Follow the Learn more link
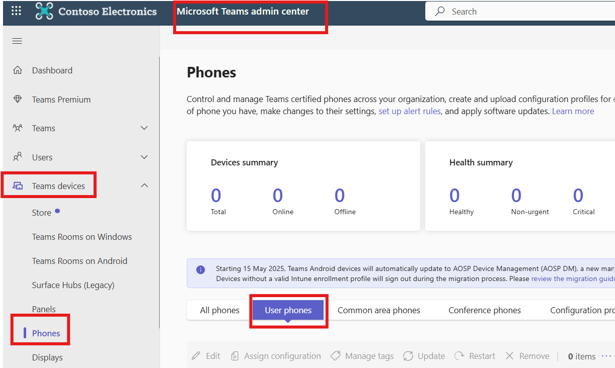The height and width of the screenshot is (368, 615). coord(573,111)
